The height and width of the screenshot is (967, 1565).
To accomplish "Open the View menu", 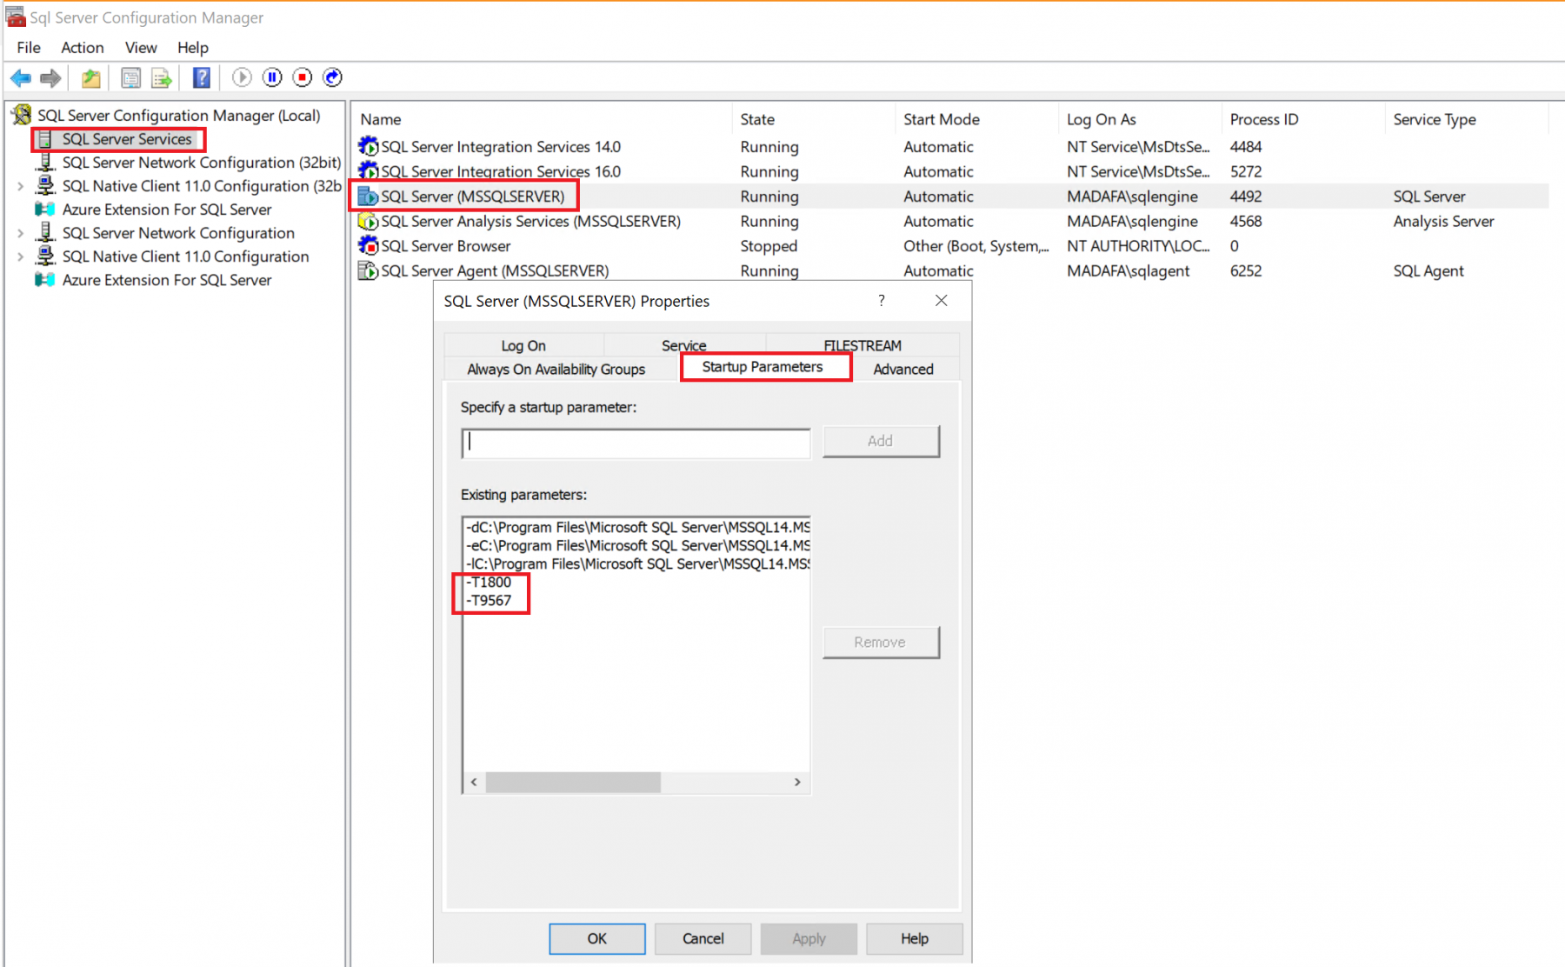I will 141,48.
